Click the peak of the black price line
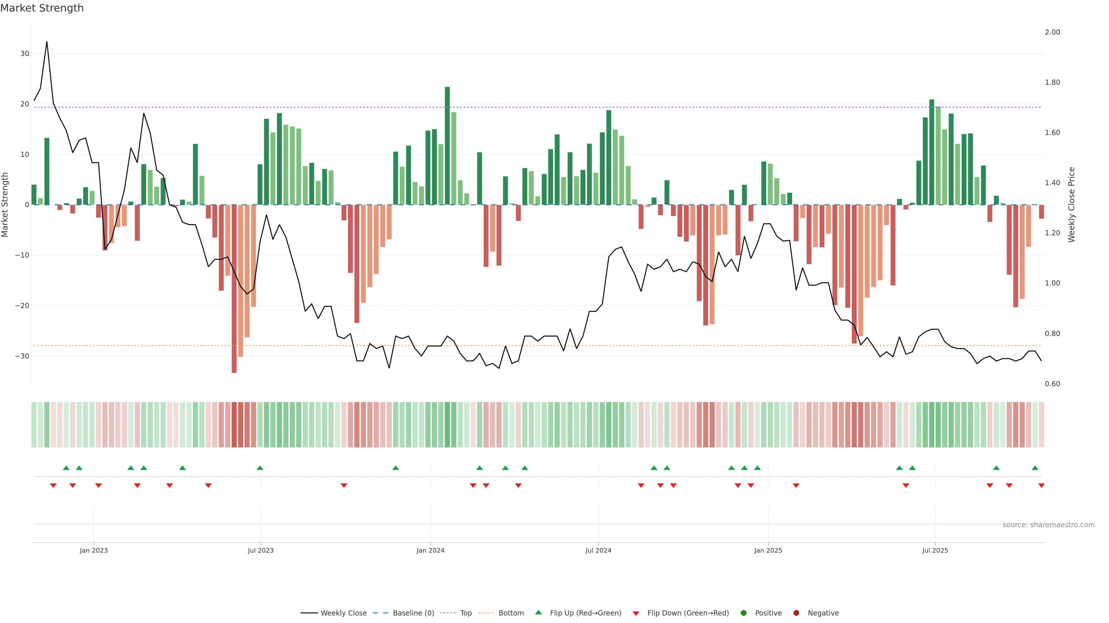 (47, 42)
